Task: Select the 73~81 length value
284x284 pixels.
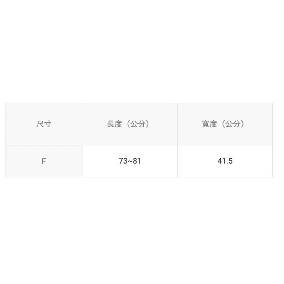Action: click(130, 161)
